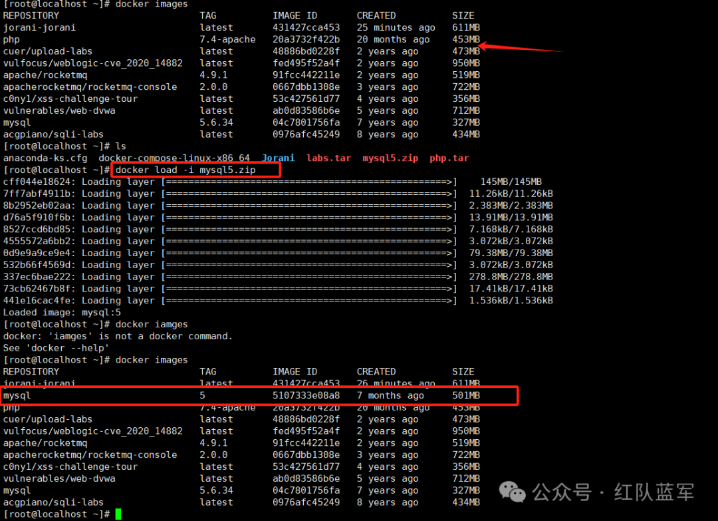Click the '17.41kB/17.41kB' layer size
Image resolution: width=718 pixels, height=521 pixels.
pyautogui.click(x=511, y=289)
